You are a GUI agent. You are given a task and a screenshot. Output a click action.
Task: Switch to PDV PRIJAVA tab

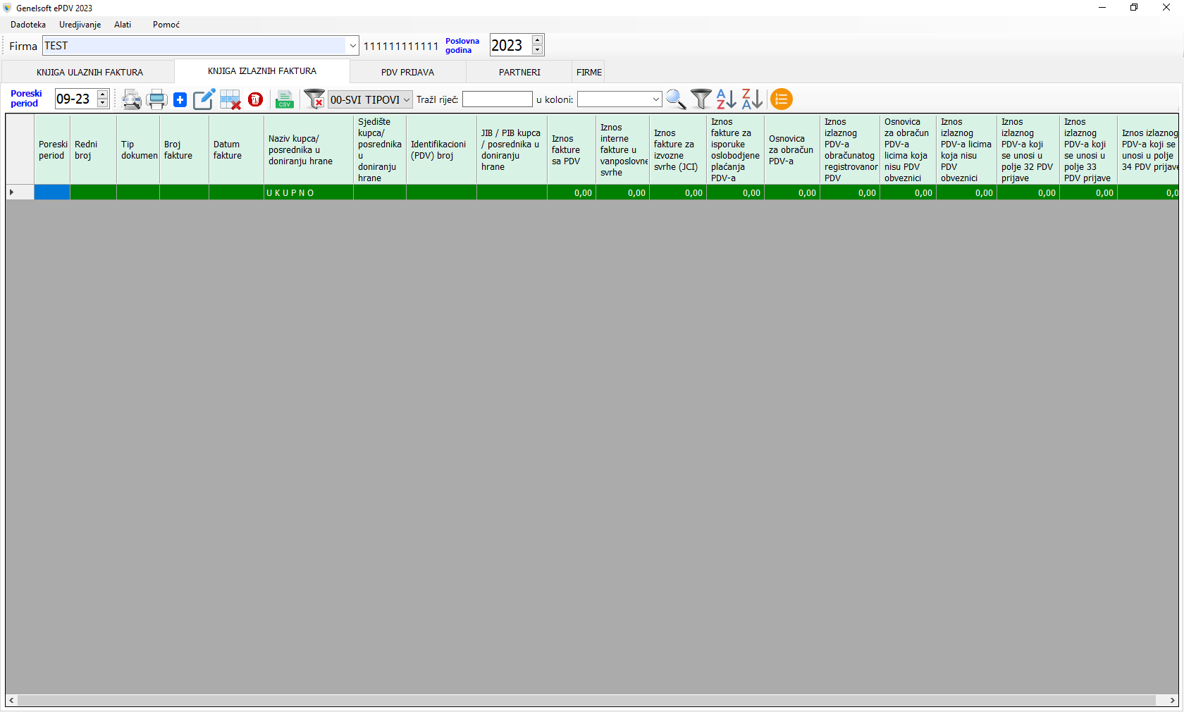[407, 72]
